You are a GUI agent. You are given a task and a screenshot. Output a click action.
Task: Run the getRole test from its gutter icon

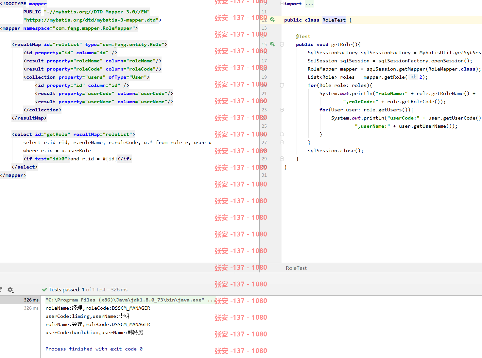(272, 44)
